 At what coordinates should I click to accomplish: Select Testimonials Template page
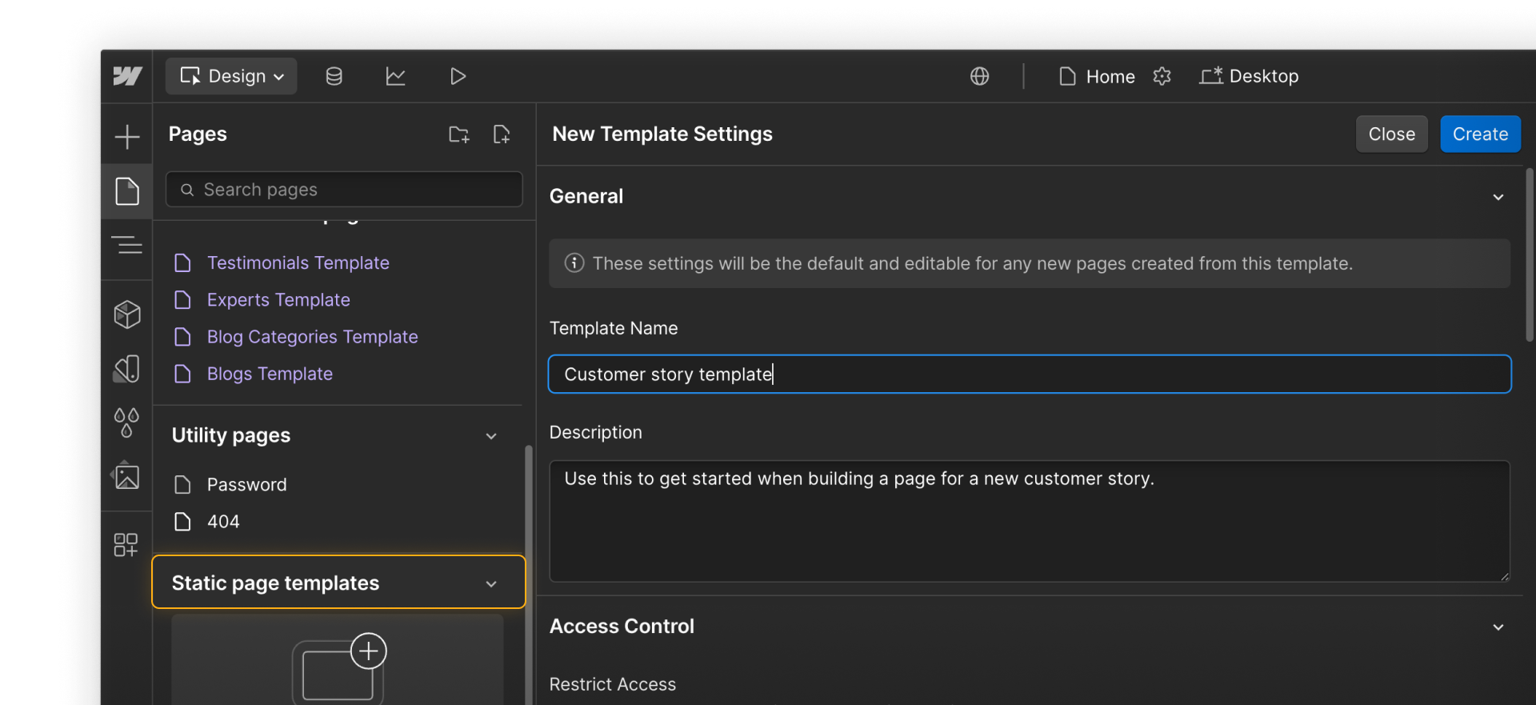(298, 262)
